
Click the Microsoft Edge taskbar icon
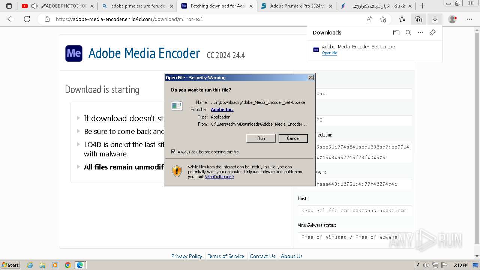pos(80,265)
